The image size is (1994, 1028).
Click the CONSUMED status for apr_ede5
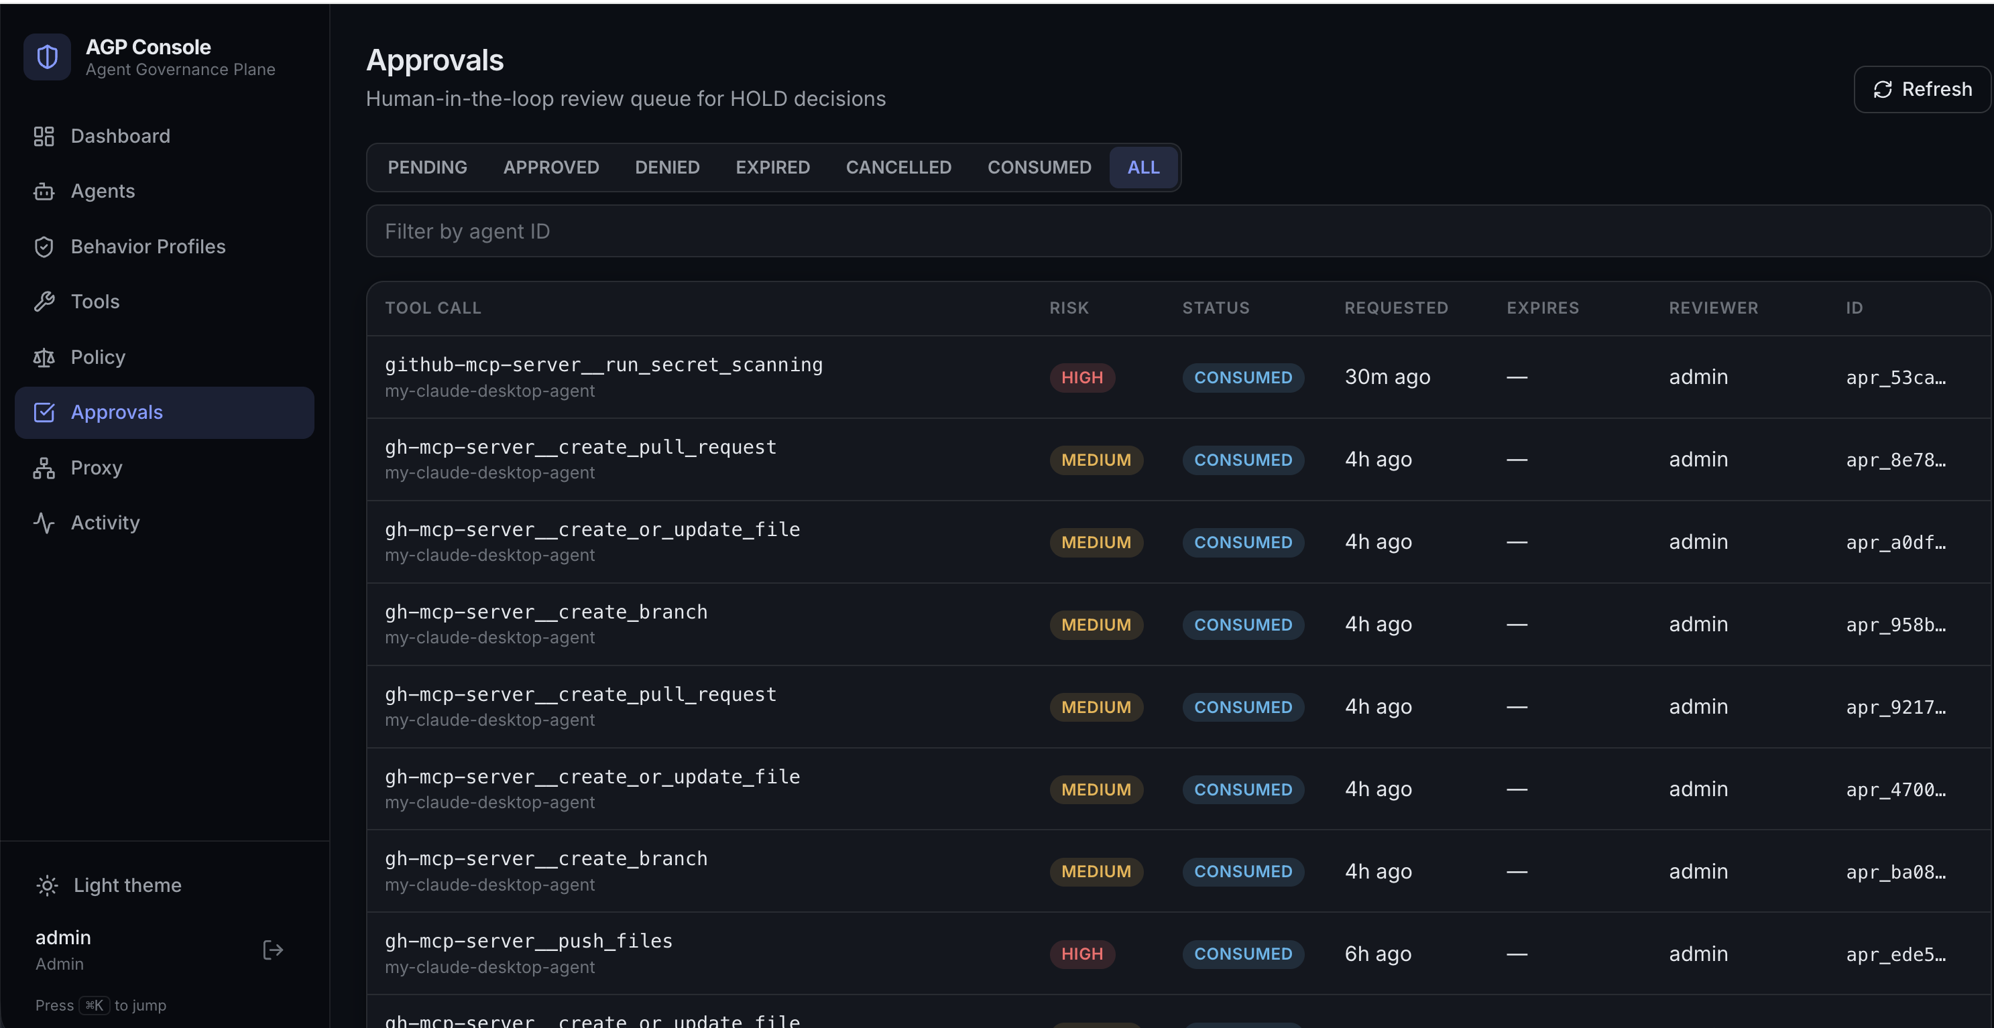[x=1243, y=954]
